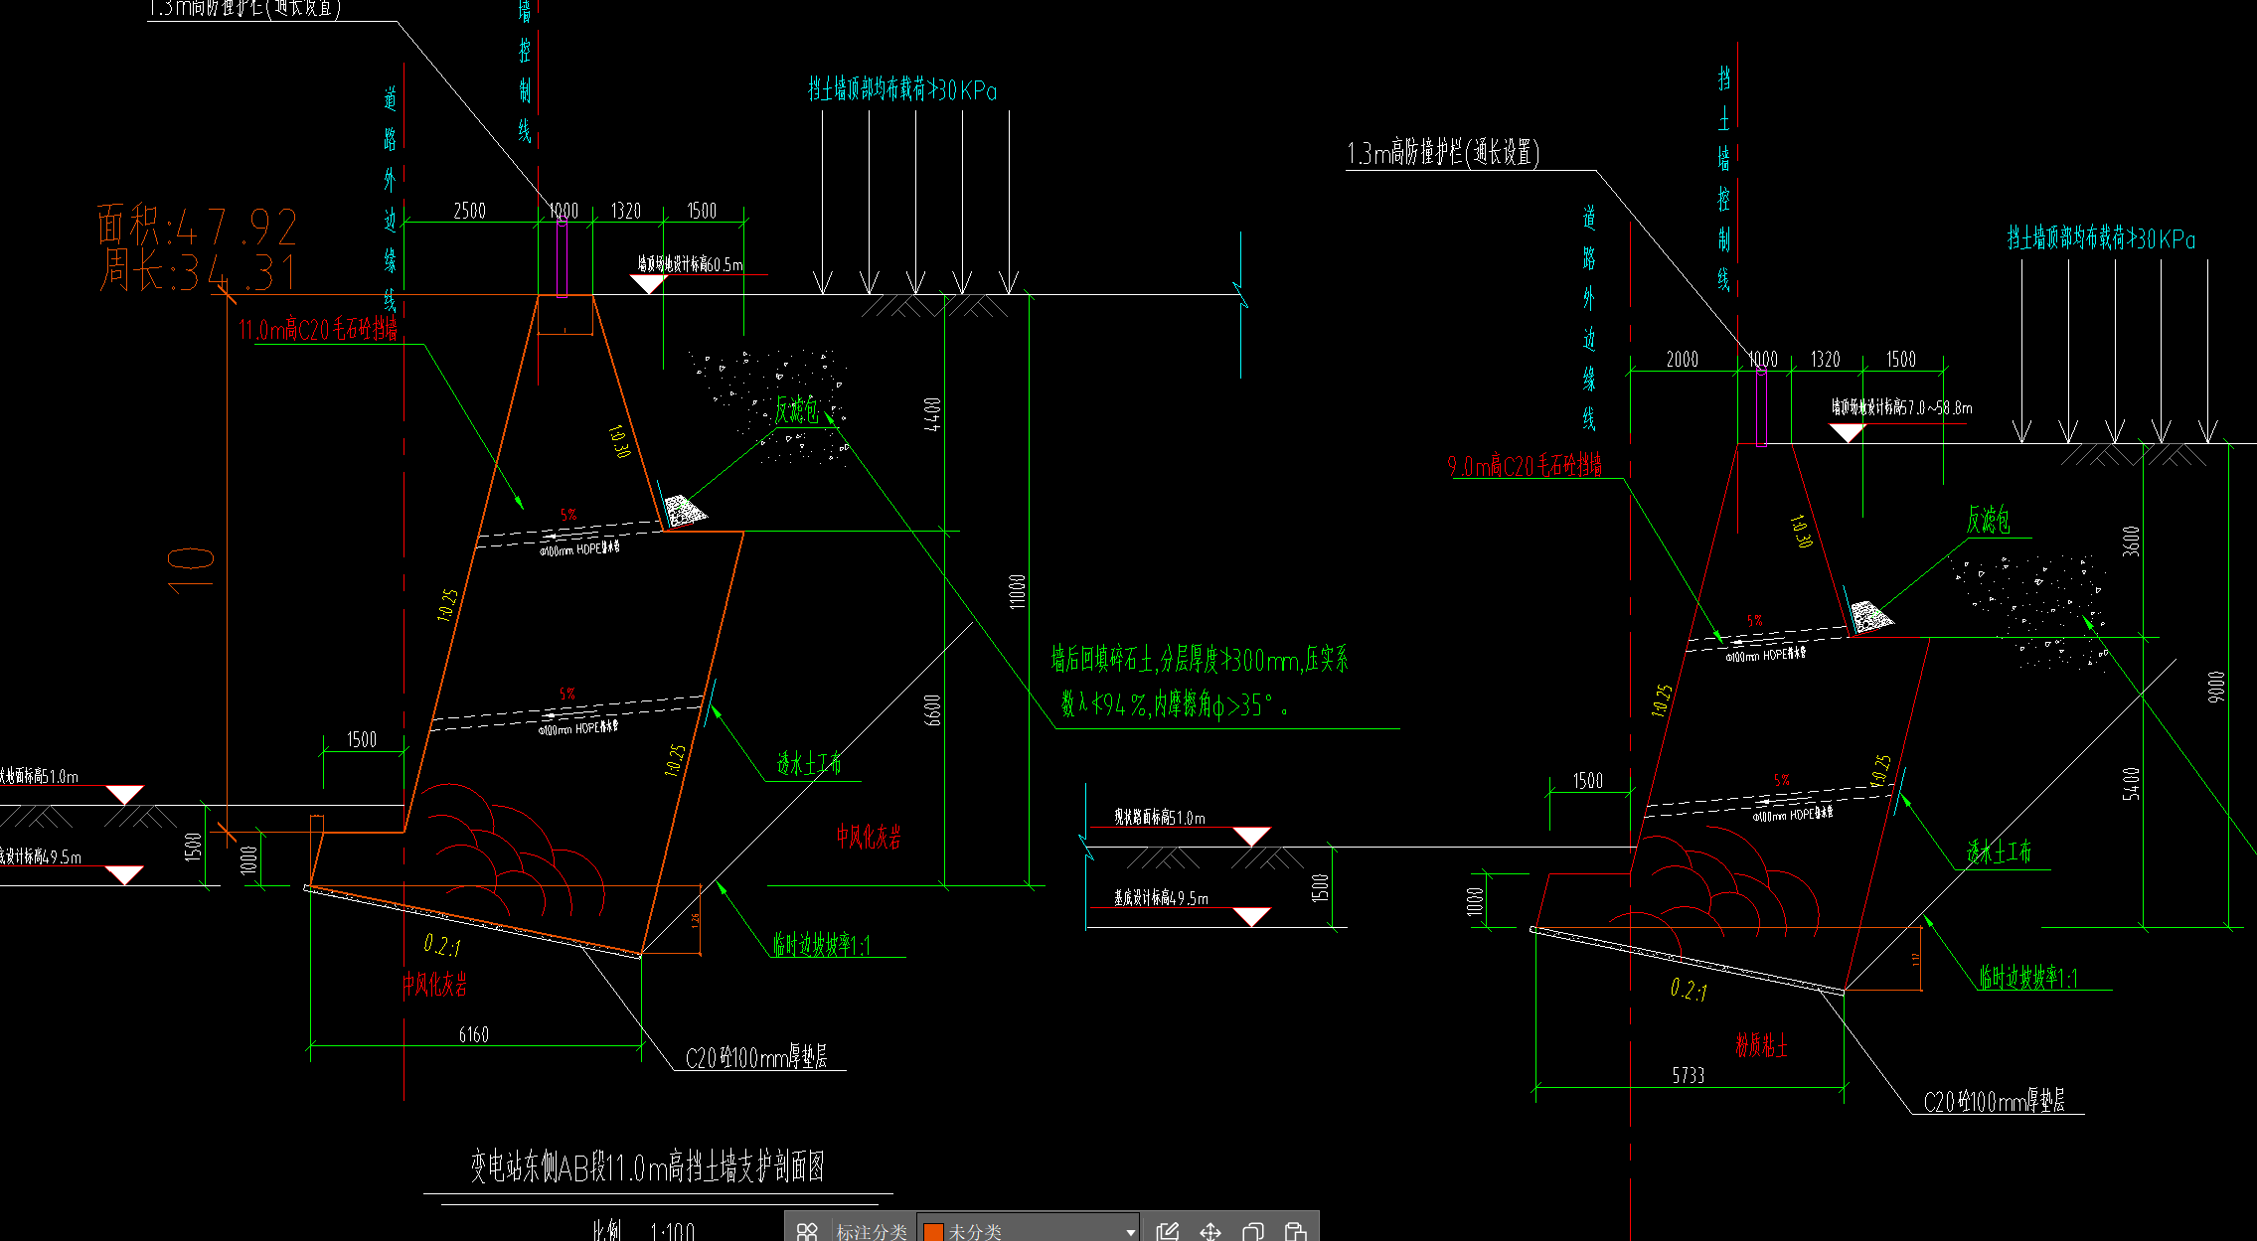Click the 2500 dimension above left wall

[469, 211]
